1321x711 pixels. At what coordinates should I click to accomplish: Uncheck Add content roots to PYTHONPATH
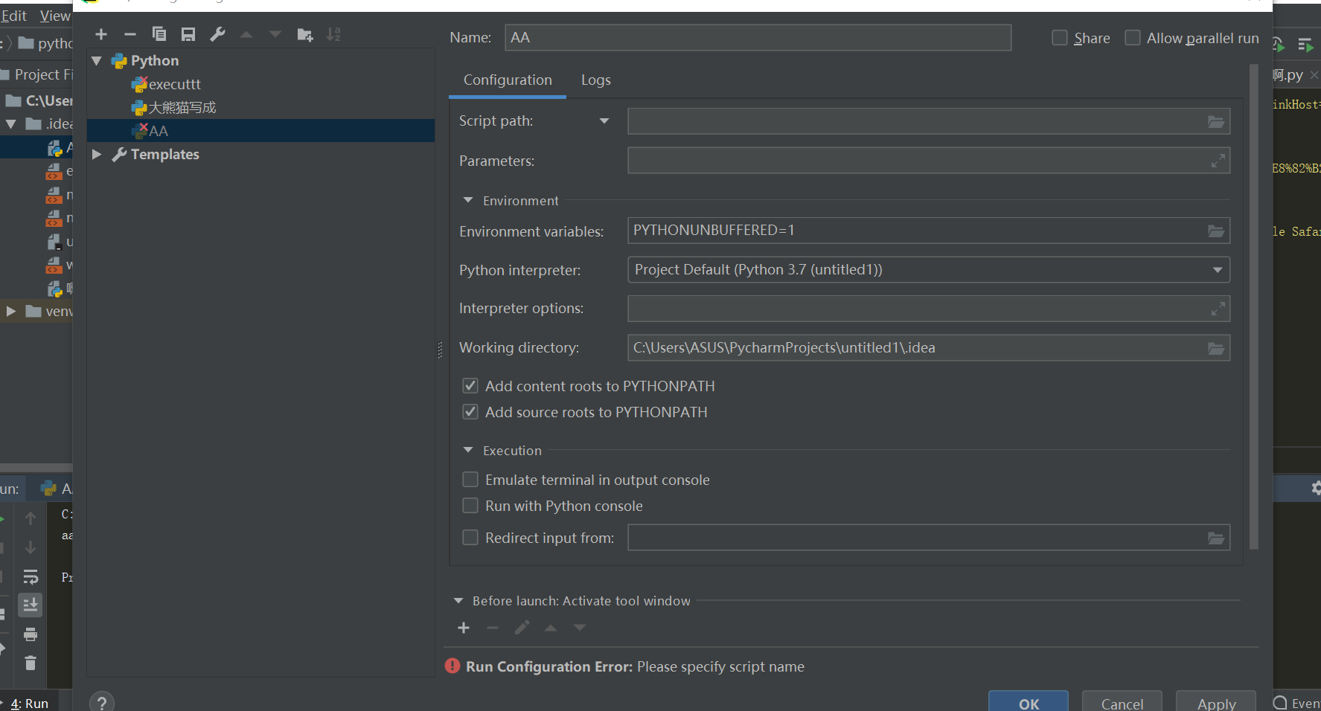pos(470,385)
